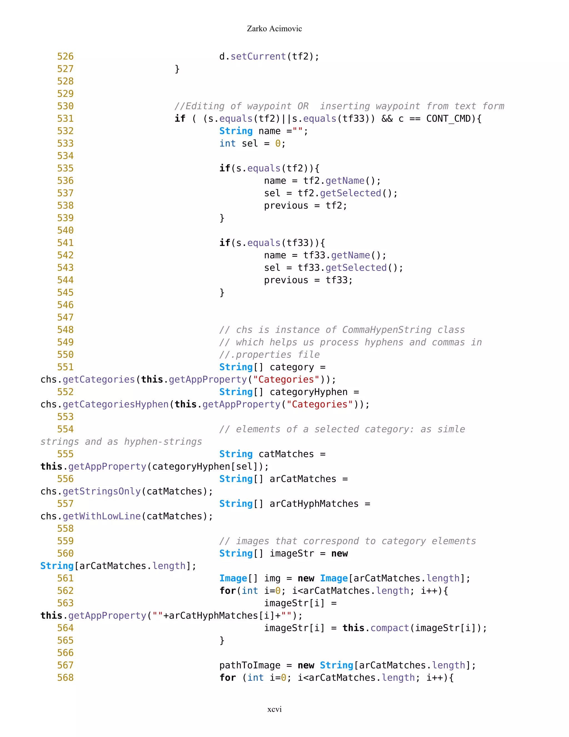Click String[] category = on line 551
This screenshot has height=737, width=569.
272,367
